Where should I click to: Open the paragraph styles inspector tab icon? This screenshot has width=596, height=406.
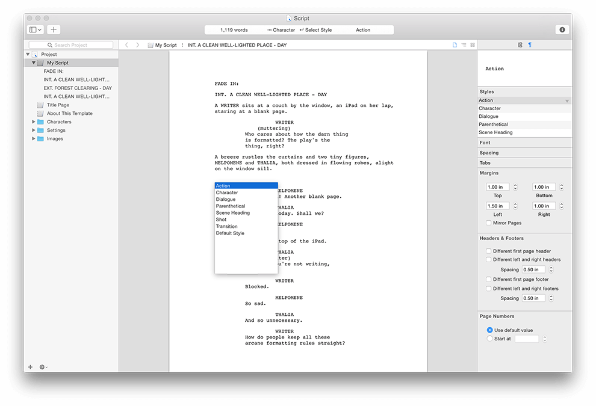coord(530,45)
